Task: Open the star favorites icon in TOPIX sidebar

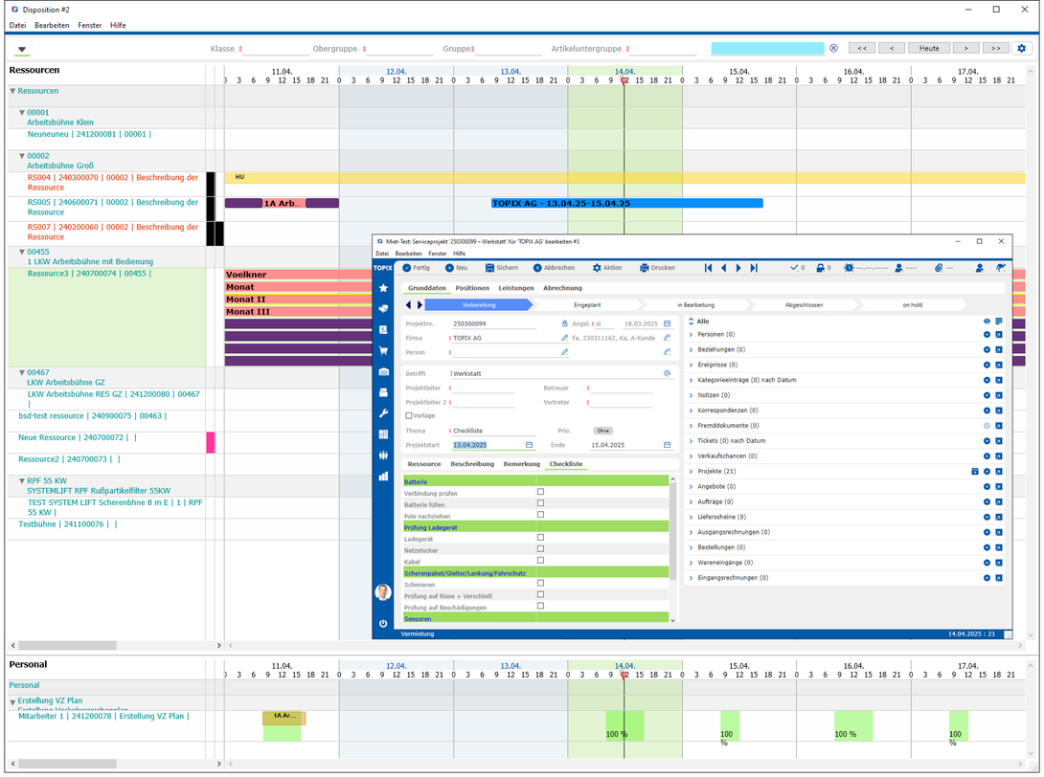Action: click(383, 288)
